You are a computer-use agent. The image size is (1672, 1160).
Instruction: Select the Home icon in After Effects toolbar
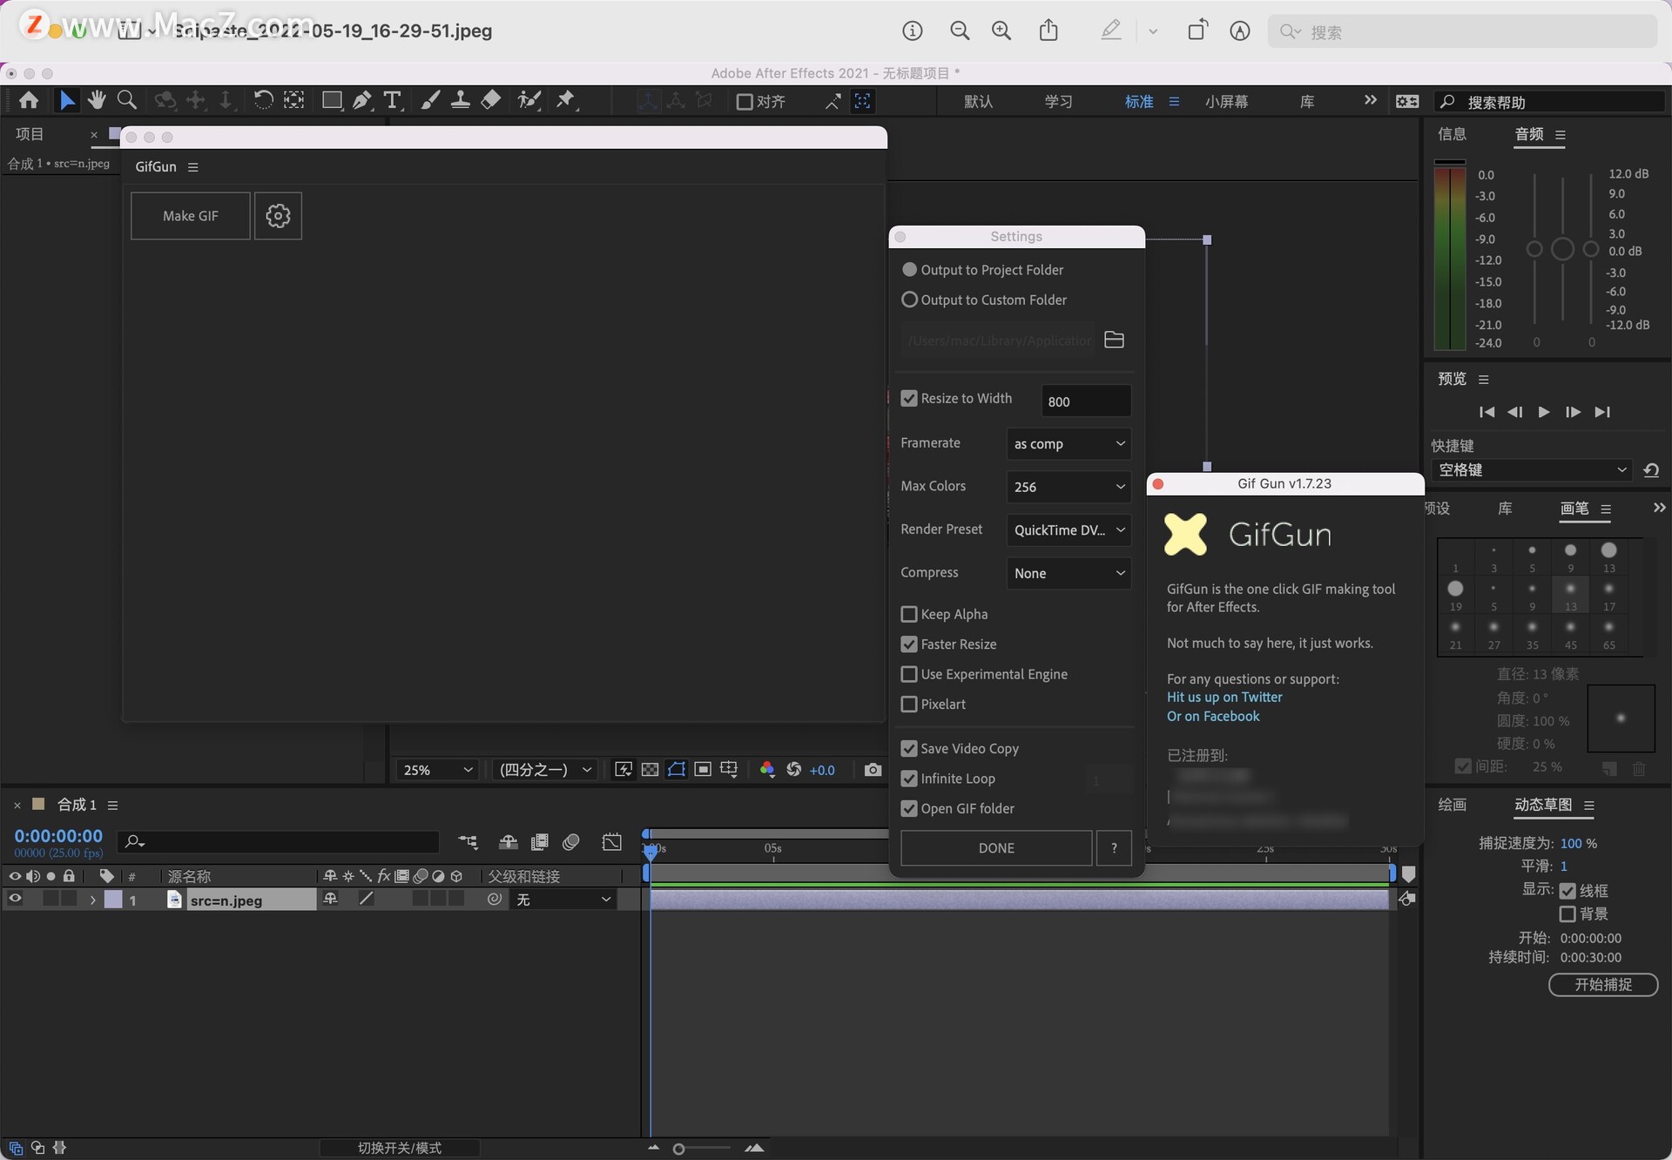[x=29, y=100]
